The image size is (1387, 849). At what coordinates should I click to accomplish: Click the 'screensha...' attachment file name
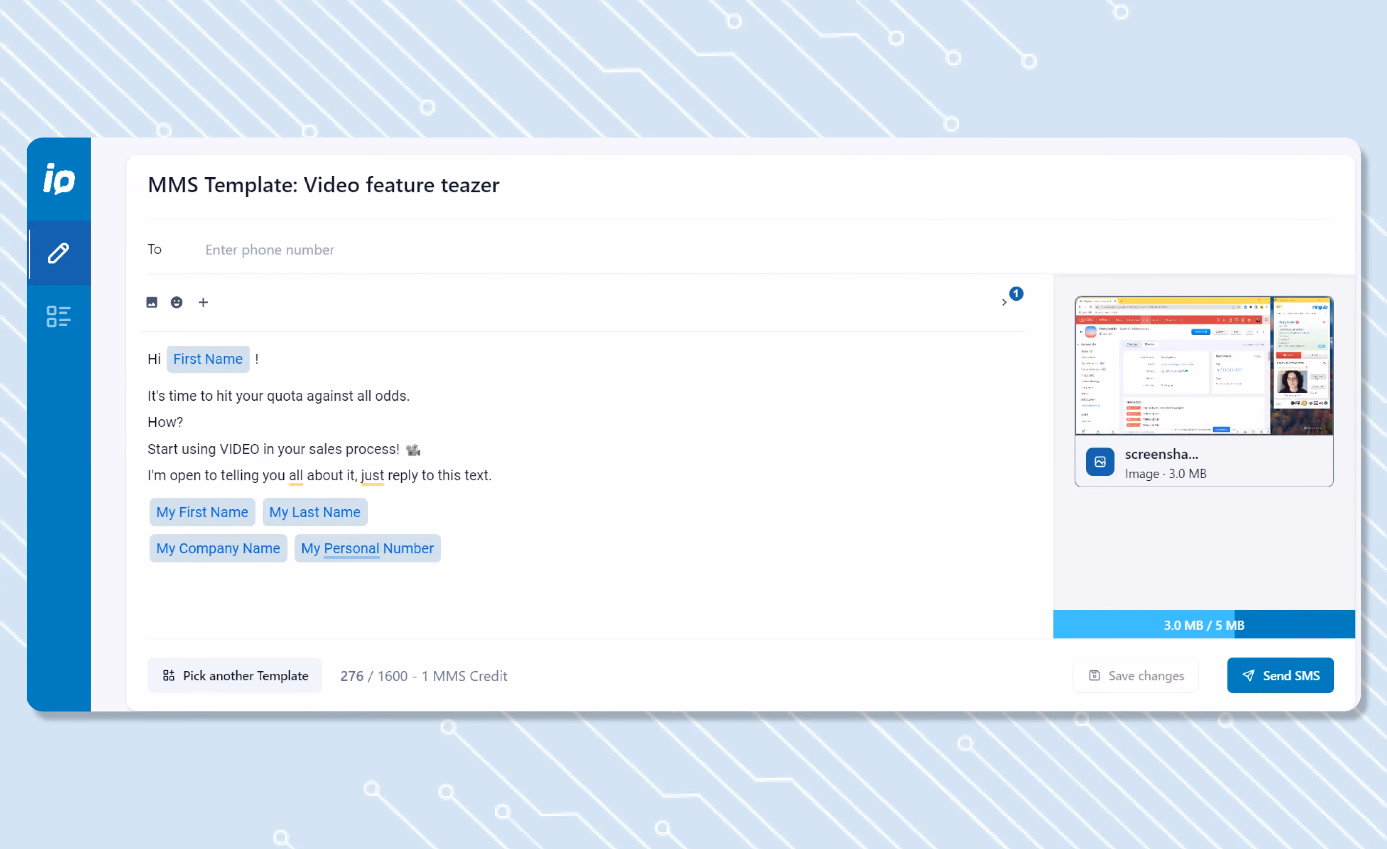click(x=1161, y=454)
